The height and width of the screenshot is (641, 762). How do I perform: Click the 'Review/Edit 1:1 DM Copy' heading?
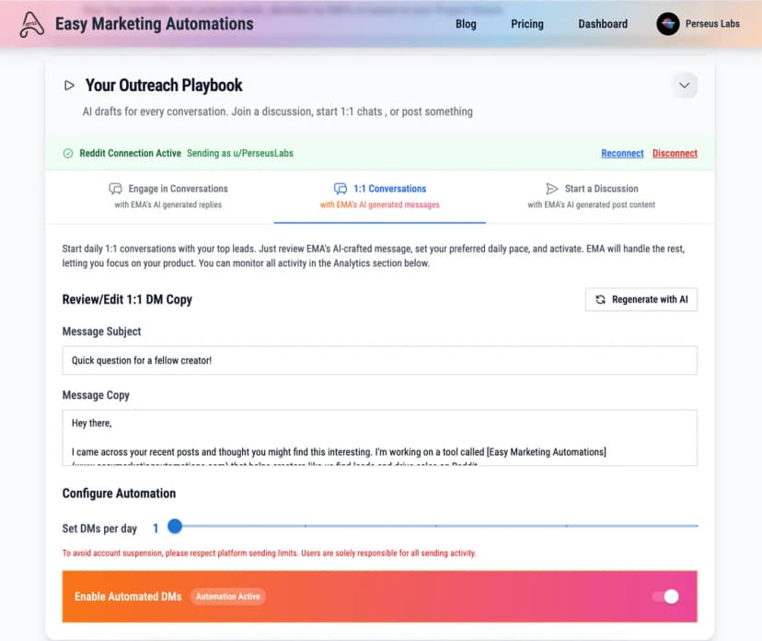[127, 299]
